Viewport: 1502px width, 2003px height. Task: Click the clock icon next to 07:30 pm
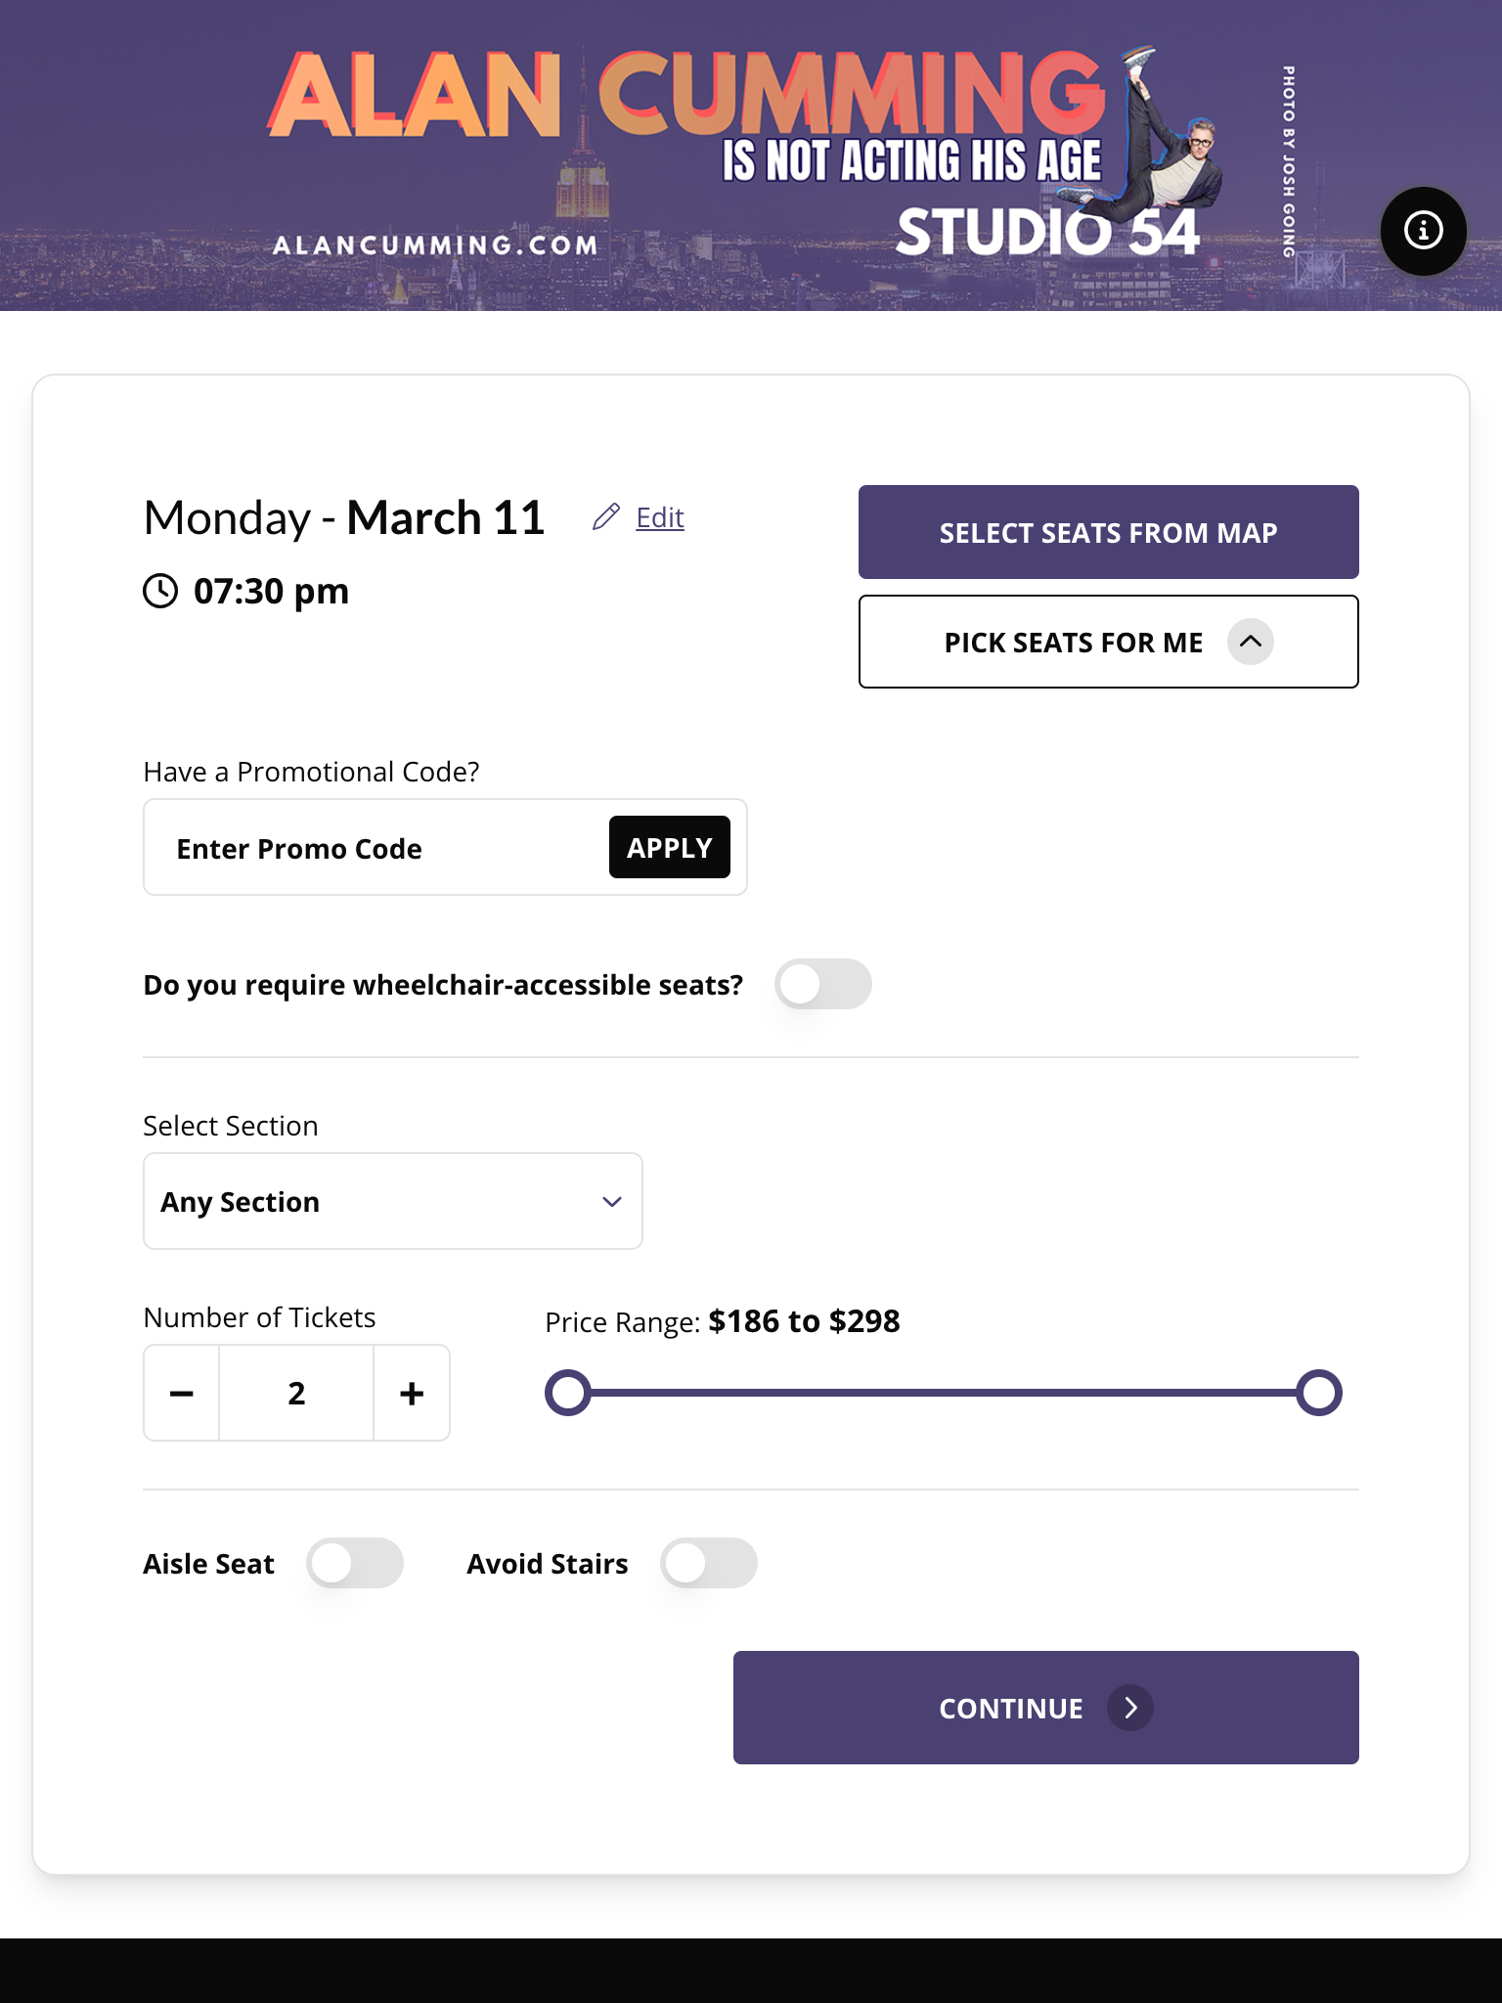coord(160,591)
